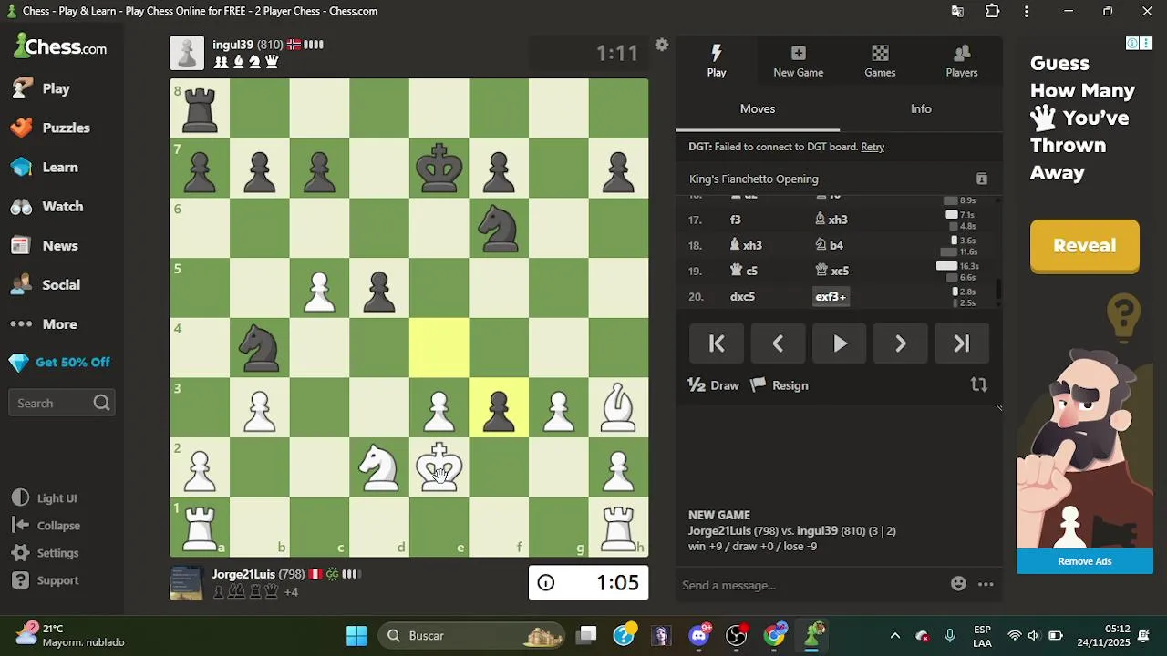Open browser translate icon in title bar
This screenshot has height=656, width=1167.
[957, 11]
